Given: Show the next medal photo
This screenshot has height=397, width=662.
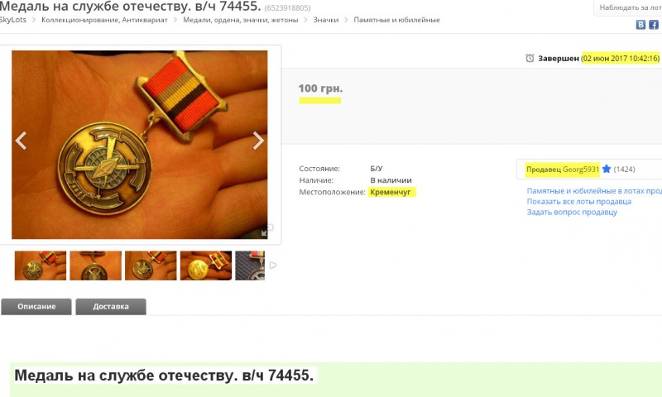Looking at the screenshot, I should (258, 141).
